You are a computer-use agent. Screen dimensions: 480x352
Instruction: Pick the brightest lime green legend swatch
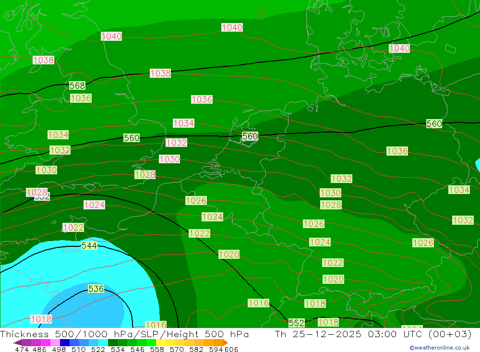click(151, 342)
